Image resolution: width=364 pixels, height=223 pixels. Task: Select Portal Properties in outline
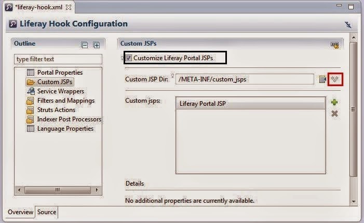click(x=60, y=72)
